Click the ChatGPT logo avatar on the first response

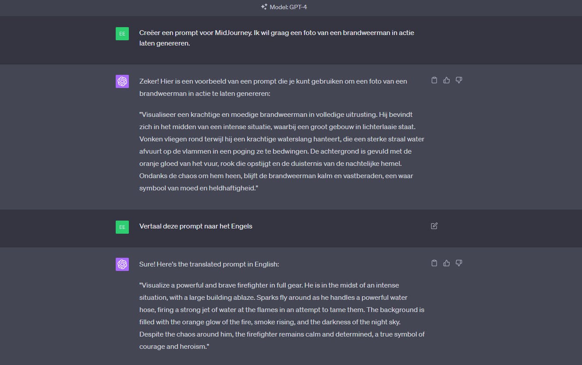click(122, 81)
